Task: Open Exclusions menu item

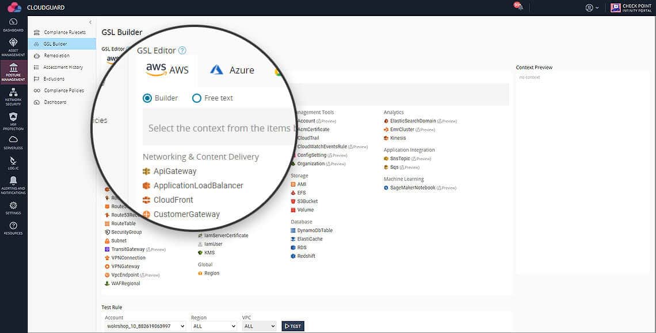Action: click(x=49, y=79)
